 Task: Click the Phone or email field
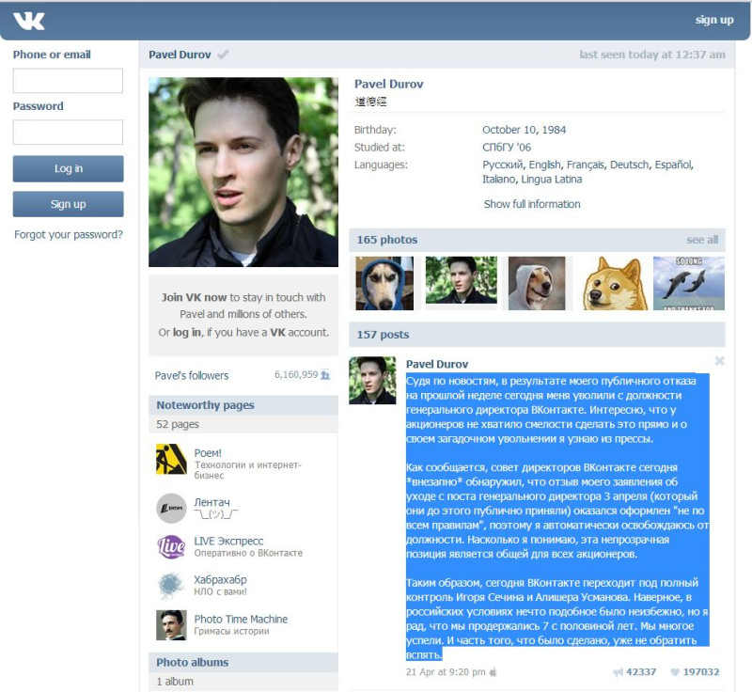pos(68,81)
